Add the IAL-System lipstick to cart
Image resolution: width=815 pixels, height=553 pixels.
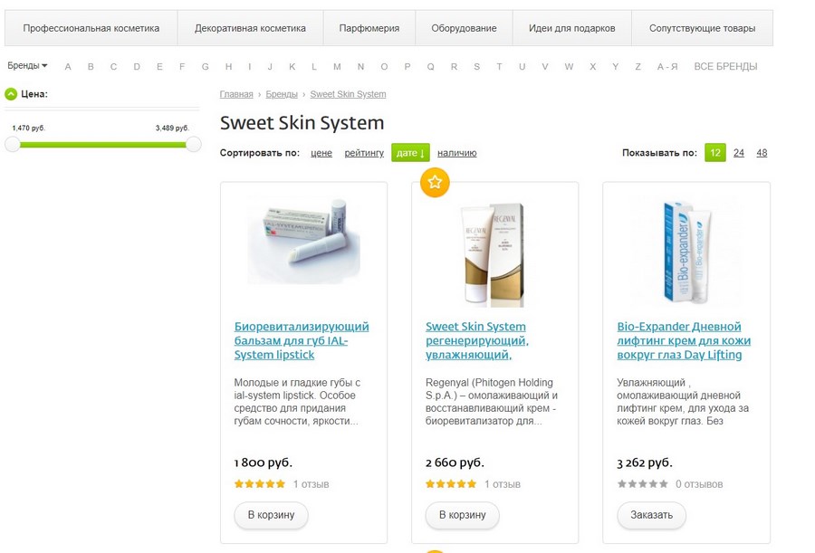(x=271, y=515)
